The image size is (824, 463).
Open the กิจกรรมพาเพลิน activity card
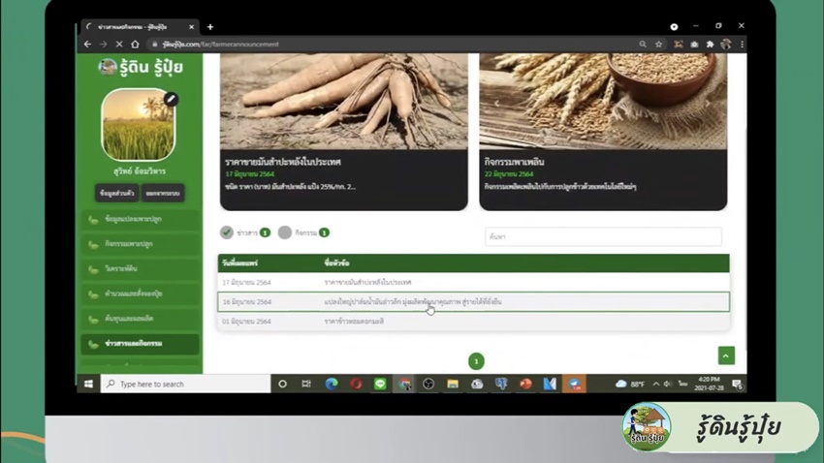pyautogui.click(x=603, y=131)
